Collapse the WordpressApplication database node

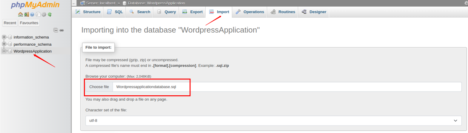tap(4, 51)
